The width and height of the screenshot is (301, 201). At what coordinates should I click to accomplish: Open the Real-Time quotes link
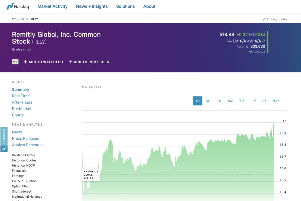click(x=21, y=96)
